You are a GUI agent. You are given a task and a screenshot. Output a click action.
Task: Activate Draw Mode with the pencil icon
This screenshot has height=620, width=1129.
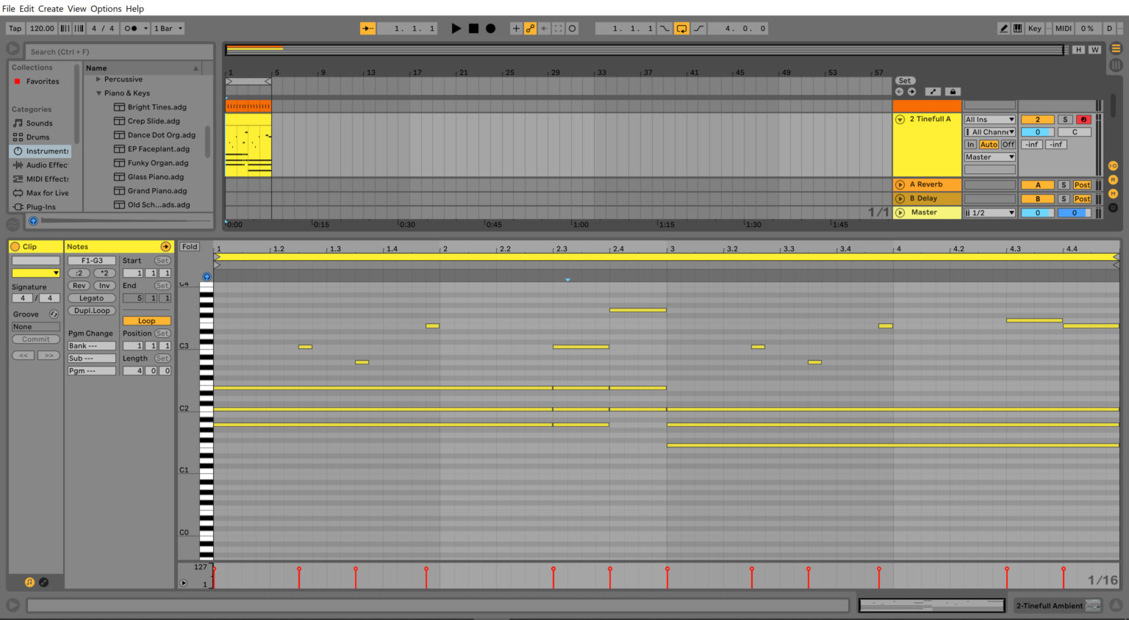click(x=1003, y=28)
